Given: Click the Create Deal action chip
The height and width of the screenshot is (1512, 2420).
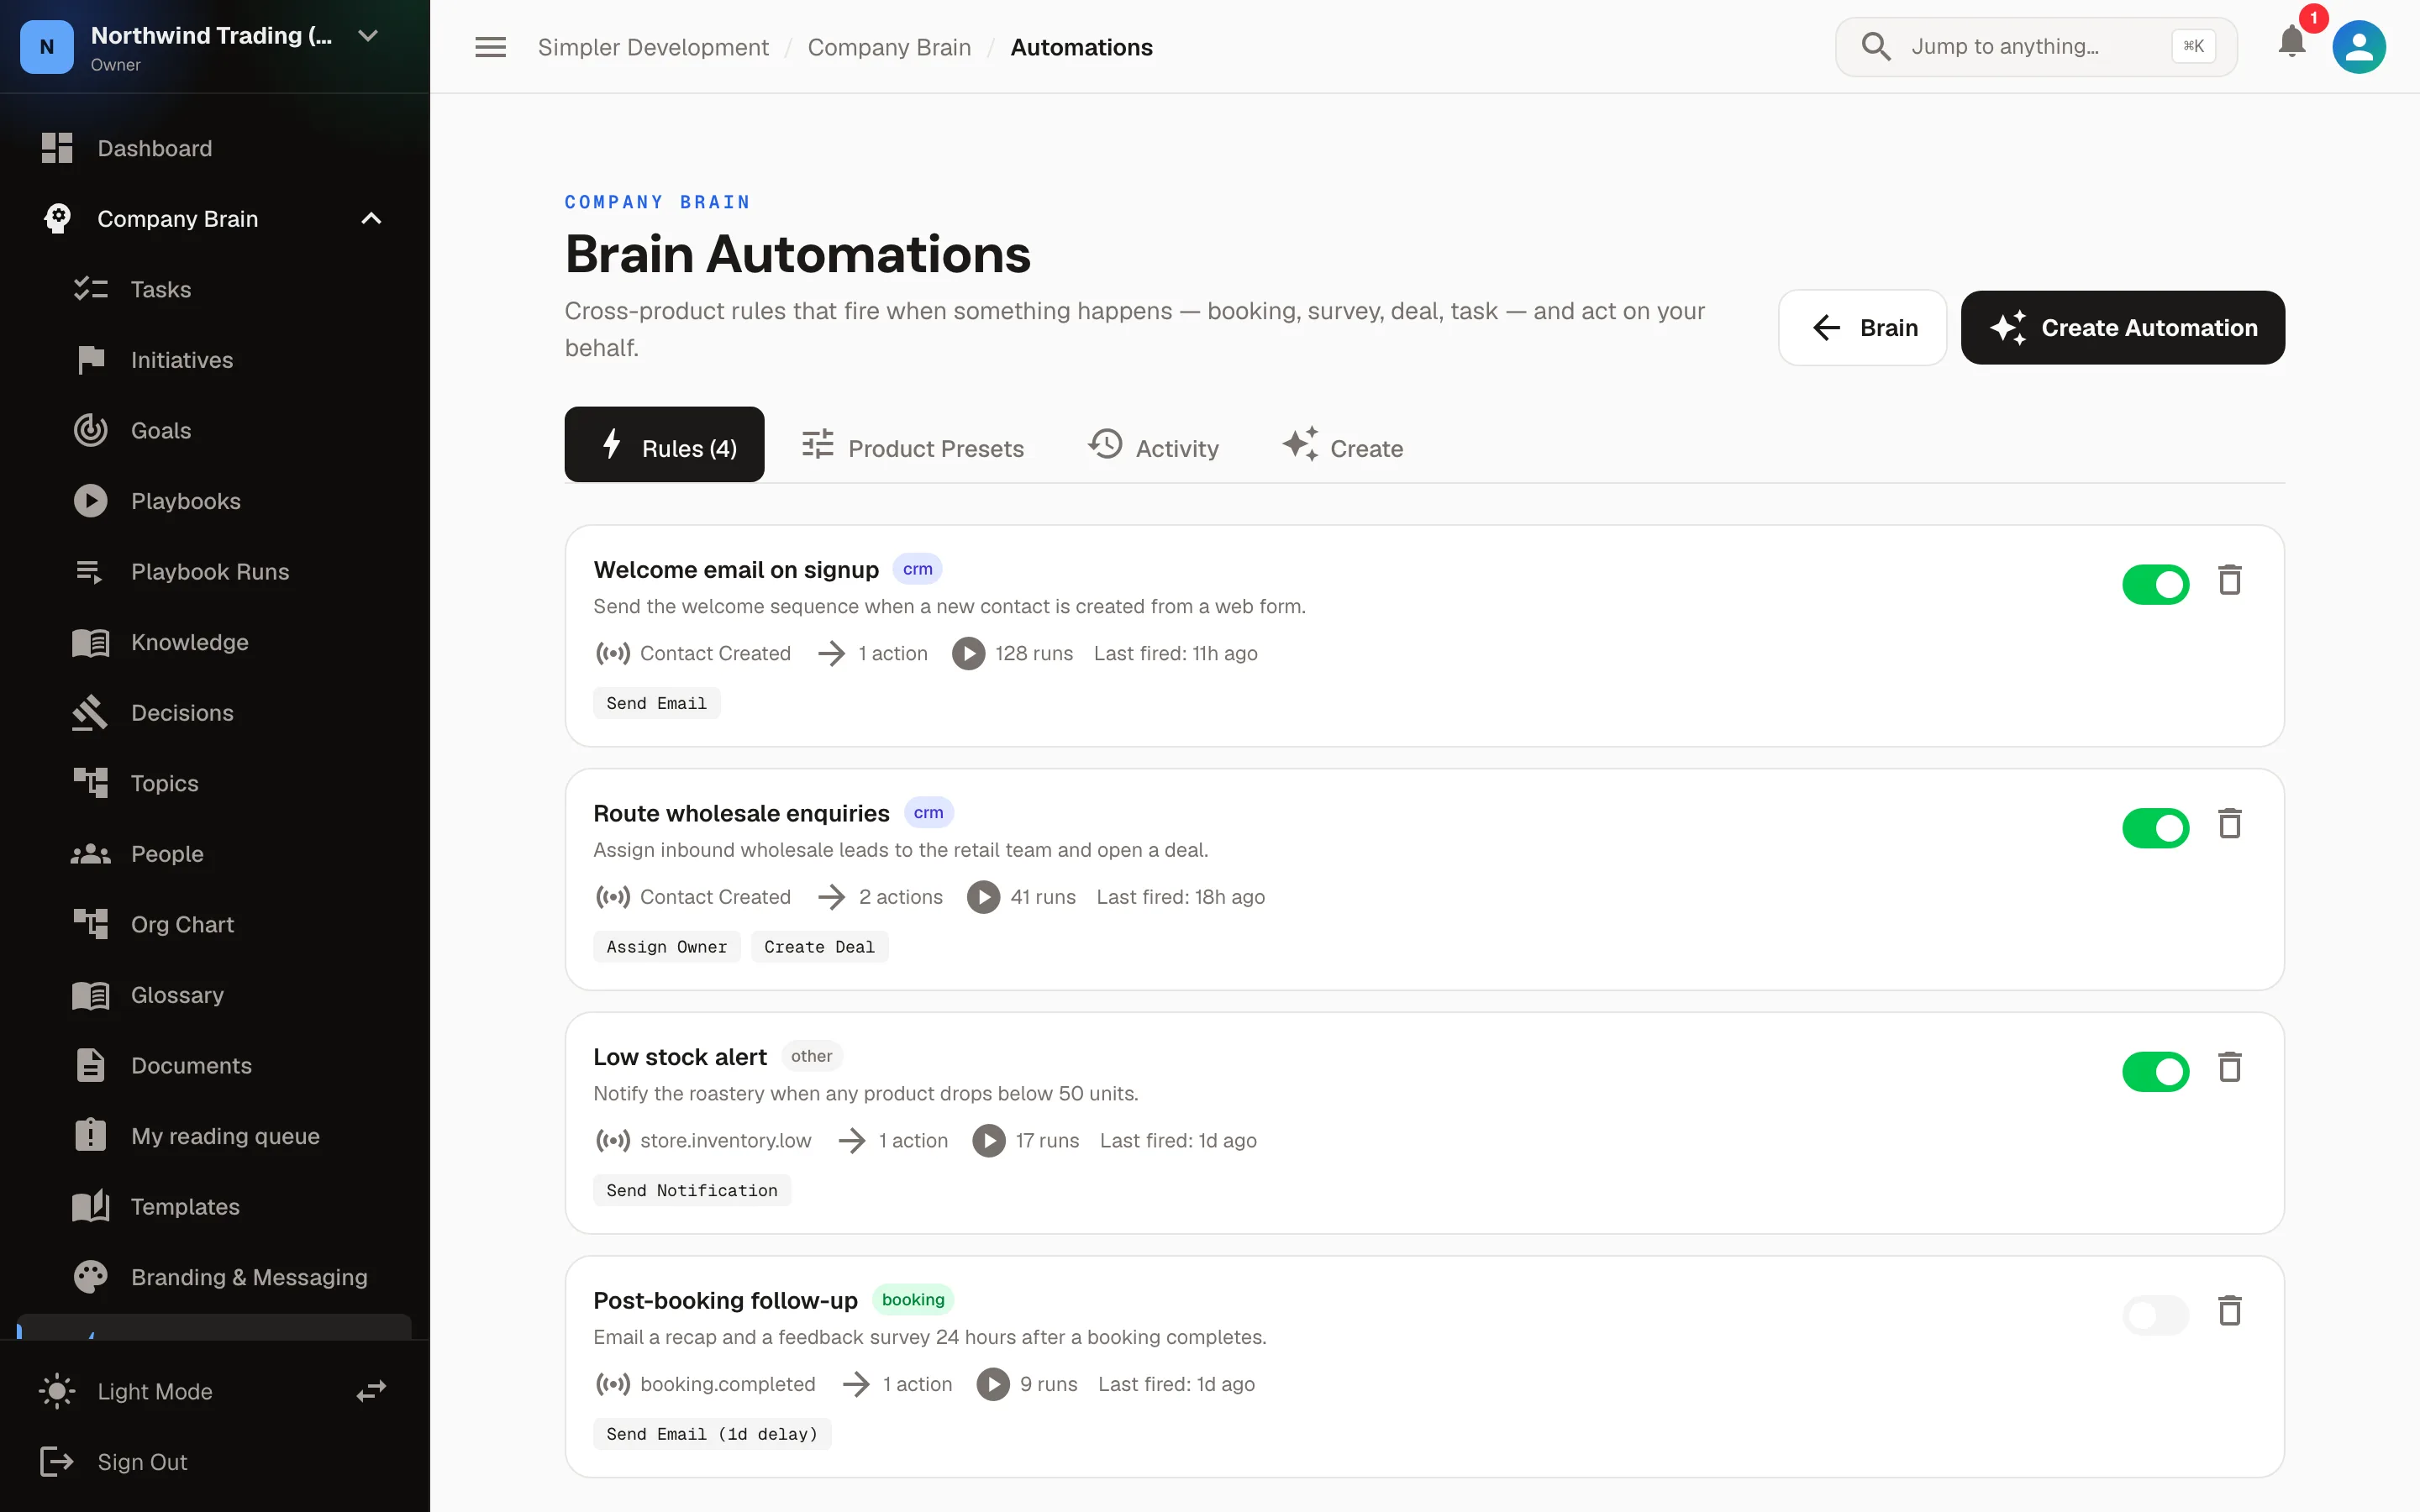Looking at the screenshot, I should point(819,946).
